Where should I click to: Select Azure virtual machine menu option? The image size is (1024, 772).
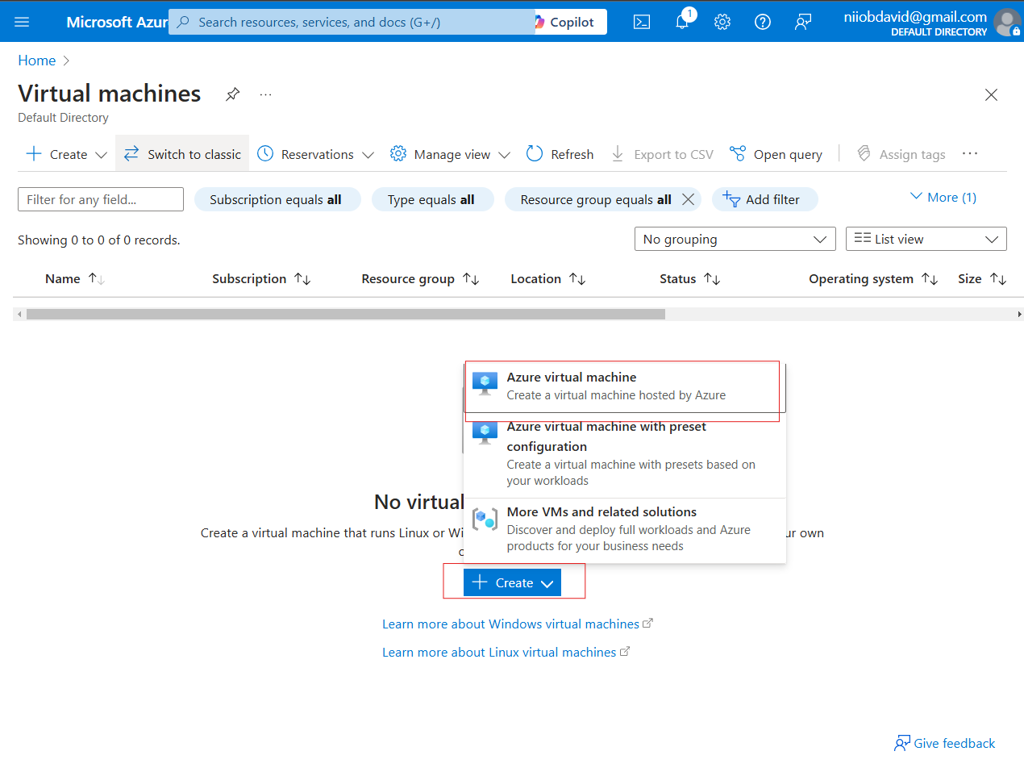click(x=625, y=386)
